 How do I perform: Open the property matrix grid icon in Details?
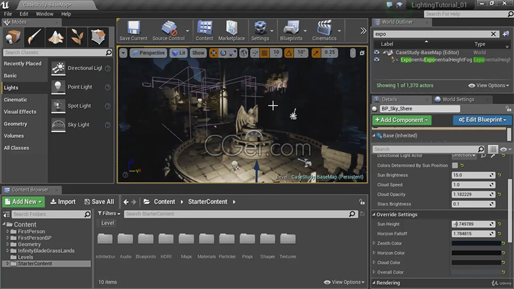pyautogui.click(x=493, y=149)
